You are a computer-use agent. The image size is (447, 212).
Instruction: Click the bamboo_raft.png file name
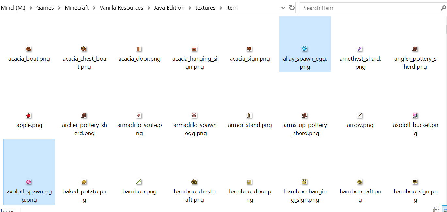[x=360, y=195]
